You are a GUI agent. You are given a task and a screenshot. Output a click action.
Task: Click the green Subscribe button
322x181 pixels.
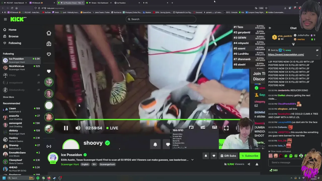click(x=250, y=156)
